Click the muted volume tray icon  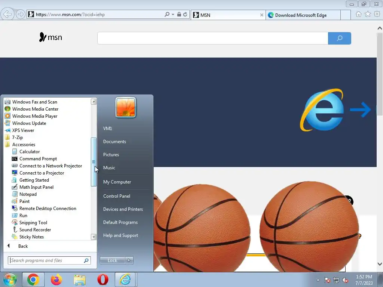click(345, 280)
